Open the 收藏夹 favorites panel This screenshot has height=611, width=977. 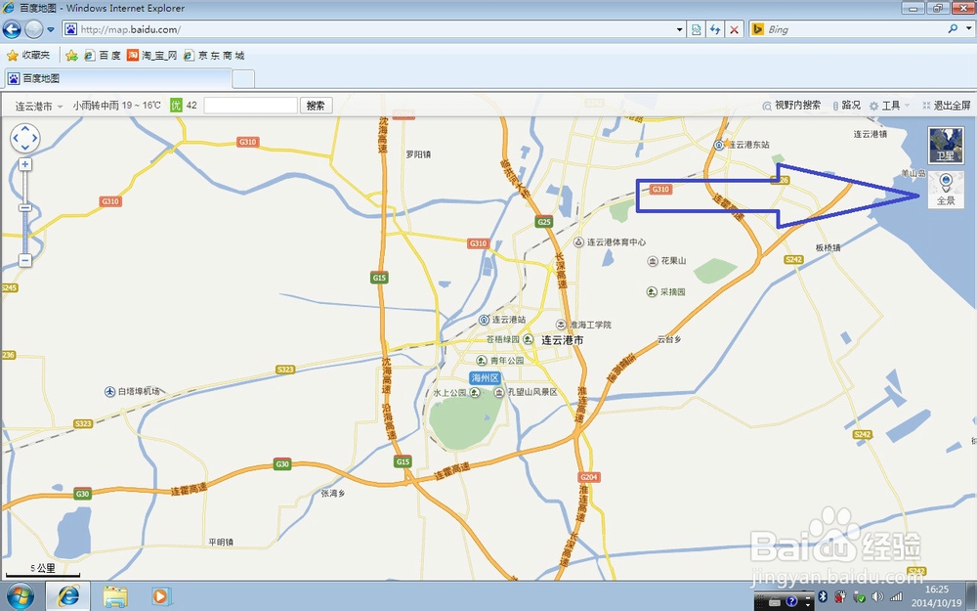pos(28,56)
